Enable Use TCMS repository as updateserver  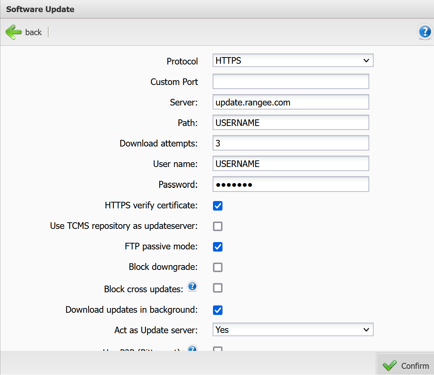point(218,226)
